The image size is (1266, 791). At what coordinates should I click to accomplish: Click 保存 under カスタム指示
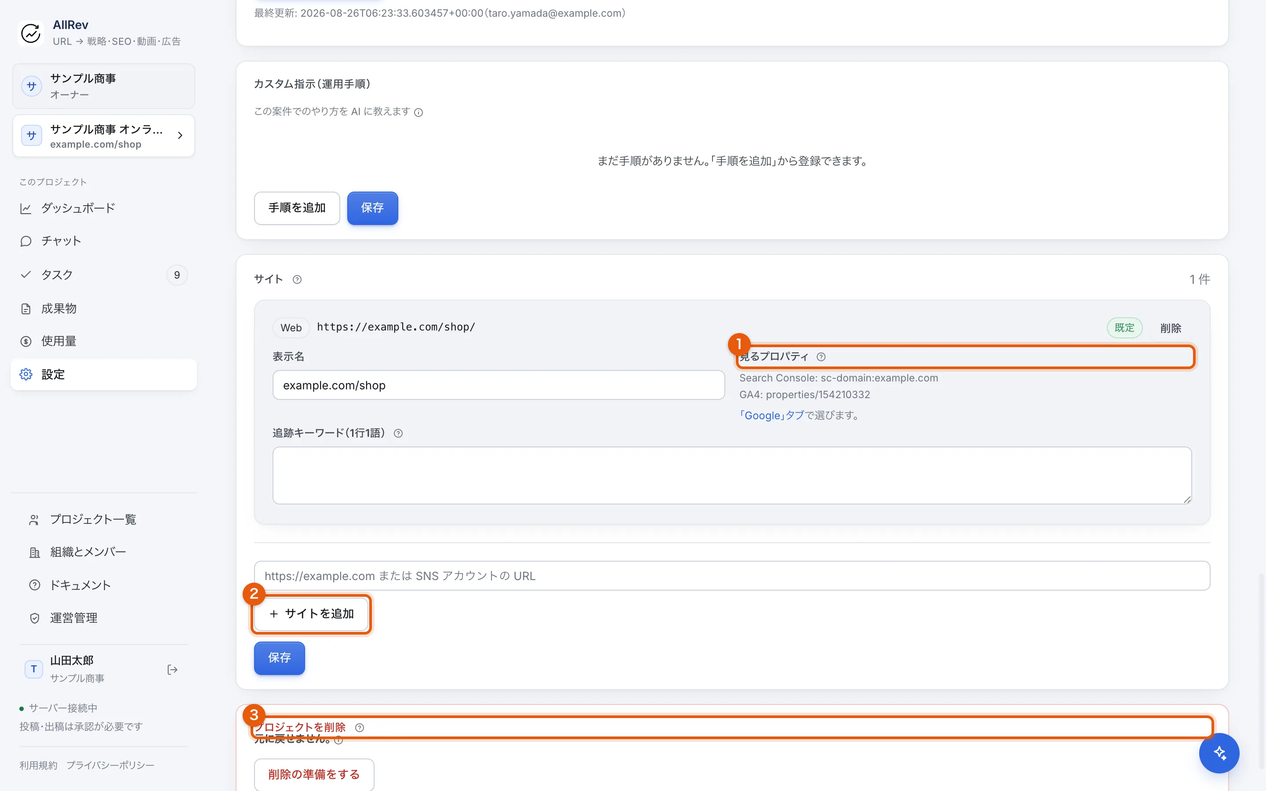point(372,208)
